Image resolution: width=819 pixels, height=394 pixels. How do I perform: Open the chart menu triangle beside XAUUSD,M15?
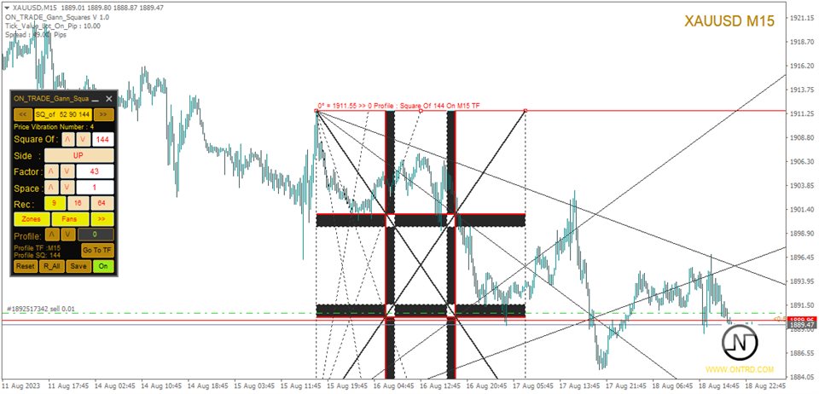(x=6, y=8)
